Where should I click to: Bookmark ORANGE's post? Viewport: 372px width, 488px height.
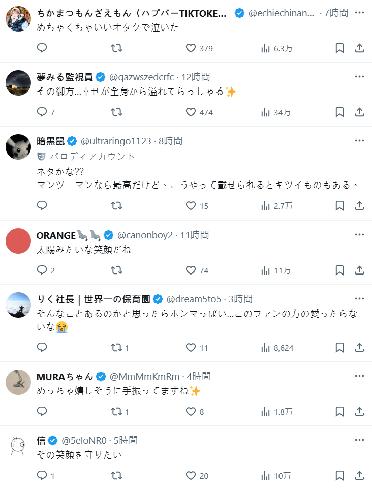pyautogui.click(x=340, y=270)
